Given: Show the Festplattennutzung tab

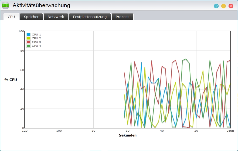Looking at the screenshot, I should tap(90, 17).
